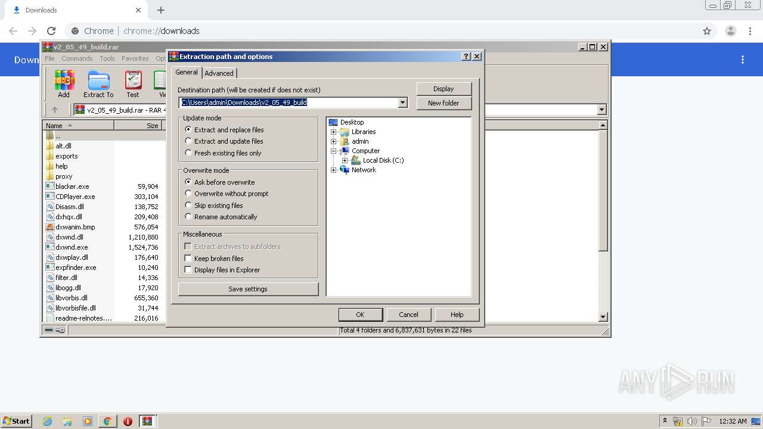Click the New folder button
The width and height of the screenshot is (763, 429).
click(x=443, y=103)
